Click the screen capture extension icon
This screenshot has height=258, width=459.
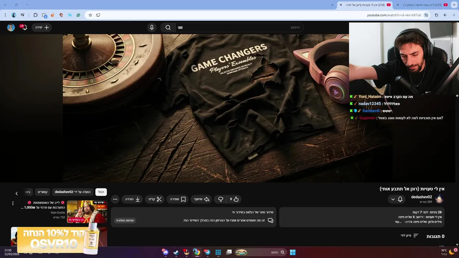[x=44, y=15]
